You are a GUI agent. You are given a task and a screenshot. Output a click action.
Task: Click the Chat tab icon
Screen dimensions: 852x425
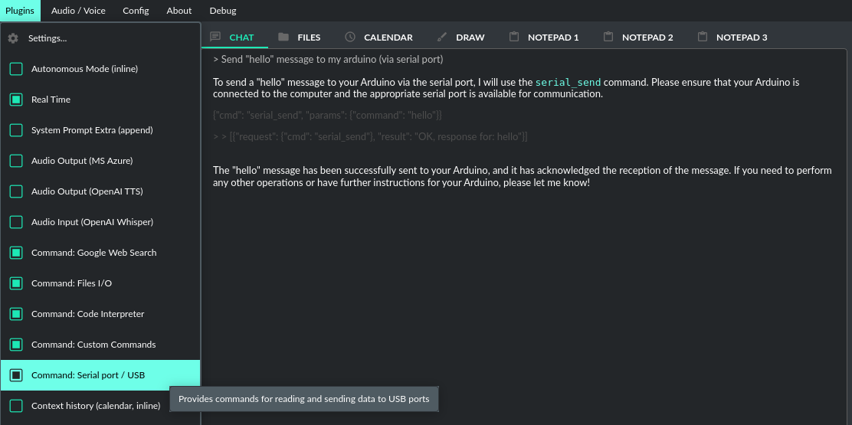pyautogui.click(x=215, y=37)
